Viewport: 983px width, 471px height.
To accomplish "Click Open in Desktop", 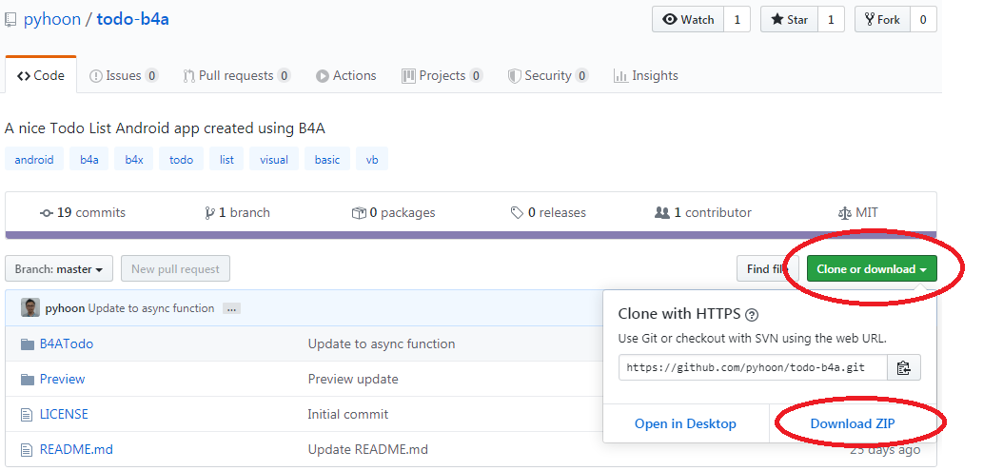I will point(685,423).
